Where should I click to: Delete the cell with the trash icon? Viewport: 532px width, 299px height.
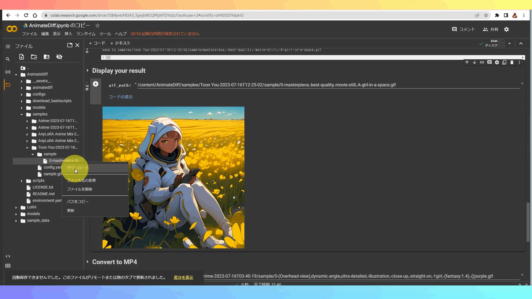click(512, 62)
